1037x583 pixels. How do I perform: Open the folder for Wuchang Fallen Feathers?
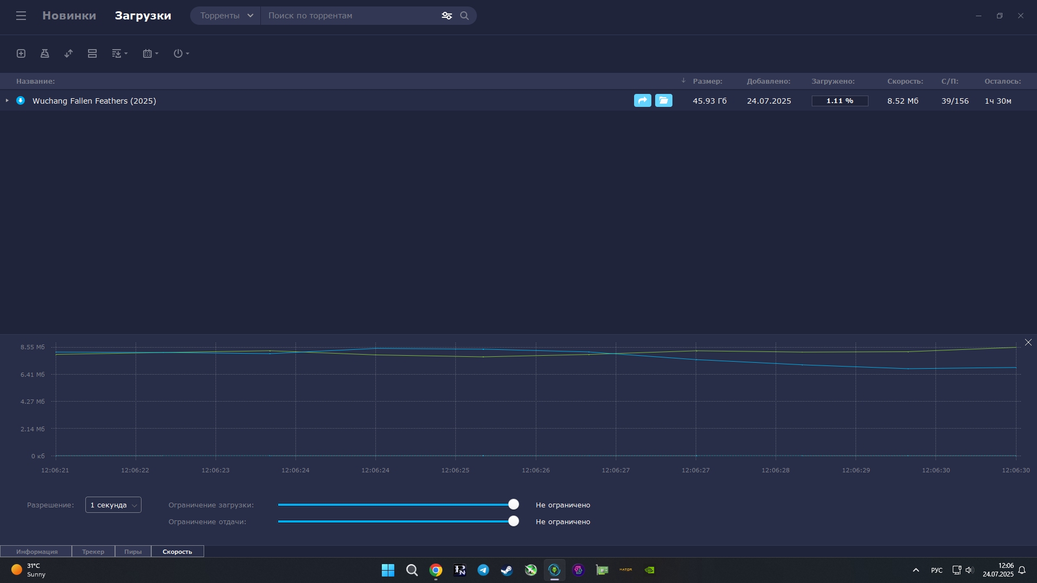664,100
